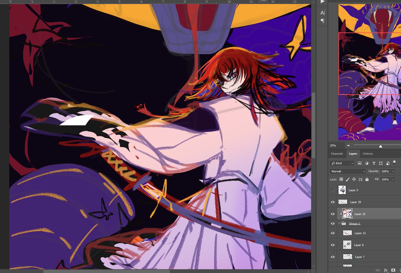Collapse Group 1 with chevron
401x273 pixels.
click(x=339, y=223)
